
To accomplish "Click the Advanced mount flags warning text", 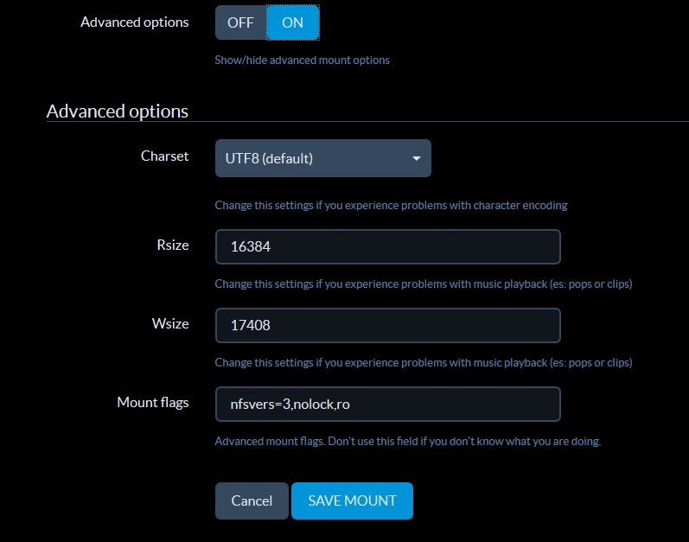I will point(408,442).
